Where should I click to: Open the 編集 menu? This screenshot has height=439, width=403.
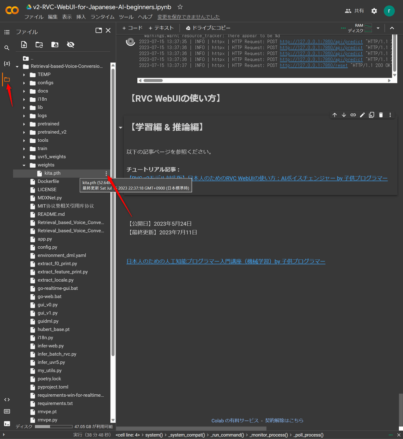(53, 17)
